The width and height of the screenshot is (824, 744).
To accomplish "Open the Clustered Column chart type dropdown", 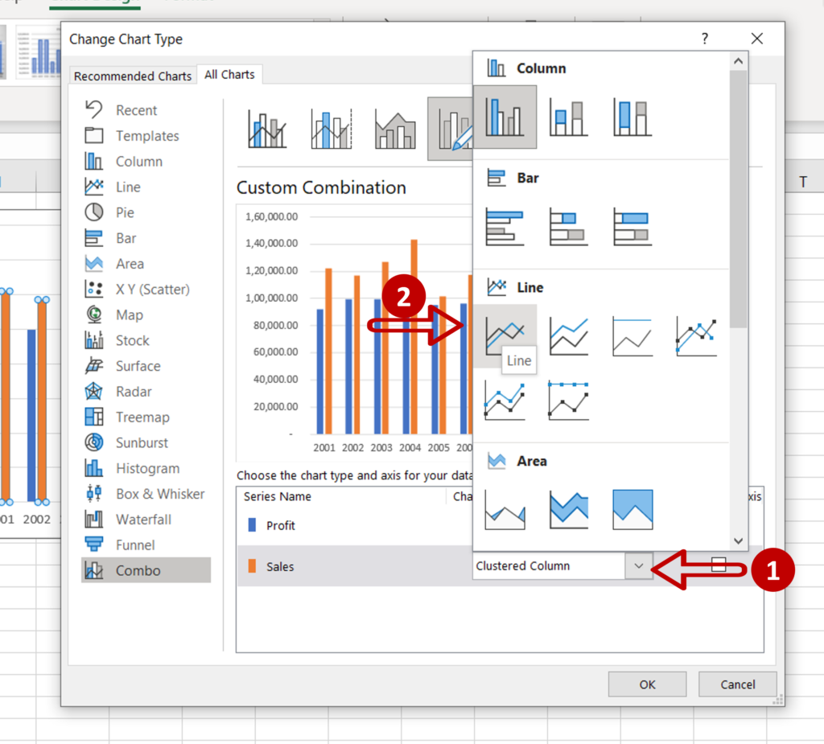I will pos(638,566).
